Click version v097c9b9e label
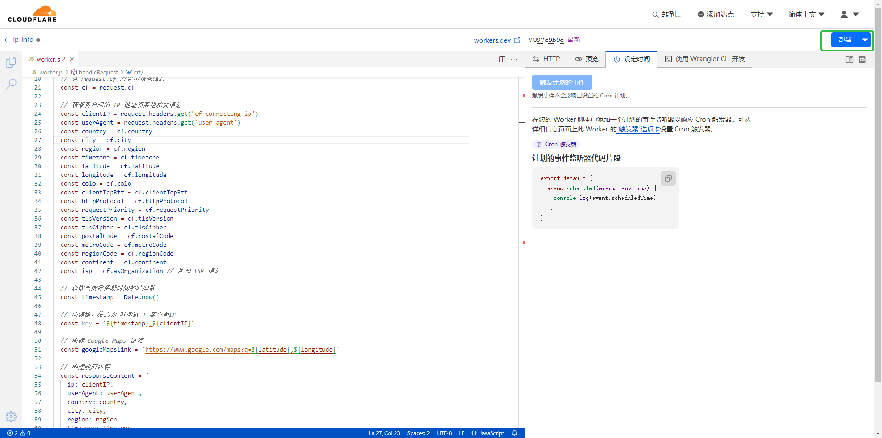Image resolution: width=882 pixels, height=438 pixels. tap(546, 40)
